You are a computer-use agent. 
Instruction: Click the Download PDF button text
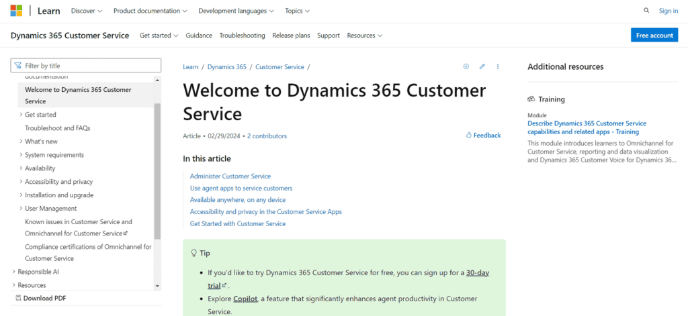coord(45,299)
